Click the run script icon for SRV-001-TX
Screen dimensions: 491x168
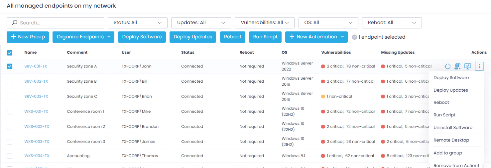click(x=458, y=66)
